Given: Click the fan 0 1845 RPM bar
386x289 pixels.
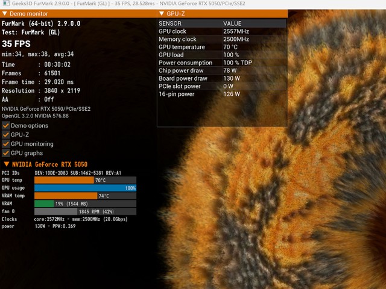Looking at the screenshot, I should (85, 211).
